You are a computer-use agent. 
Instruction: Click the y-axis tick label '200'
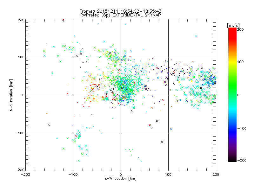(x=21, y=20)
